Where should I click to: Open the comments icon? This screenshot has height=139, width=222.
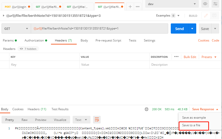tap(214, 16)
